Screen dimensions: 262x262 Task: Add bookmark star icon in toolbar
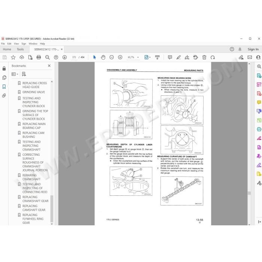tap(13, 58)
